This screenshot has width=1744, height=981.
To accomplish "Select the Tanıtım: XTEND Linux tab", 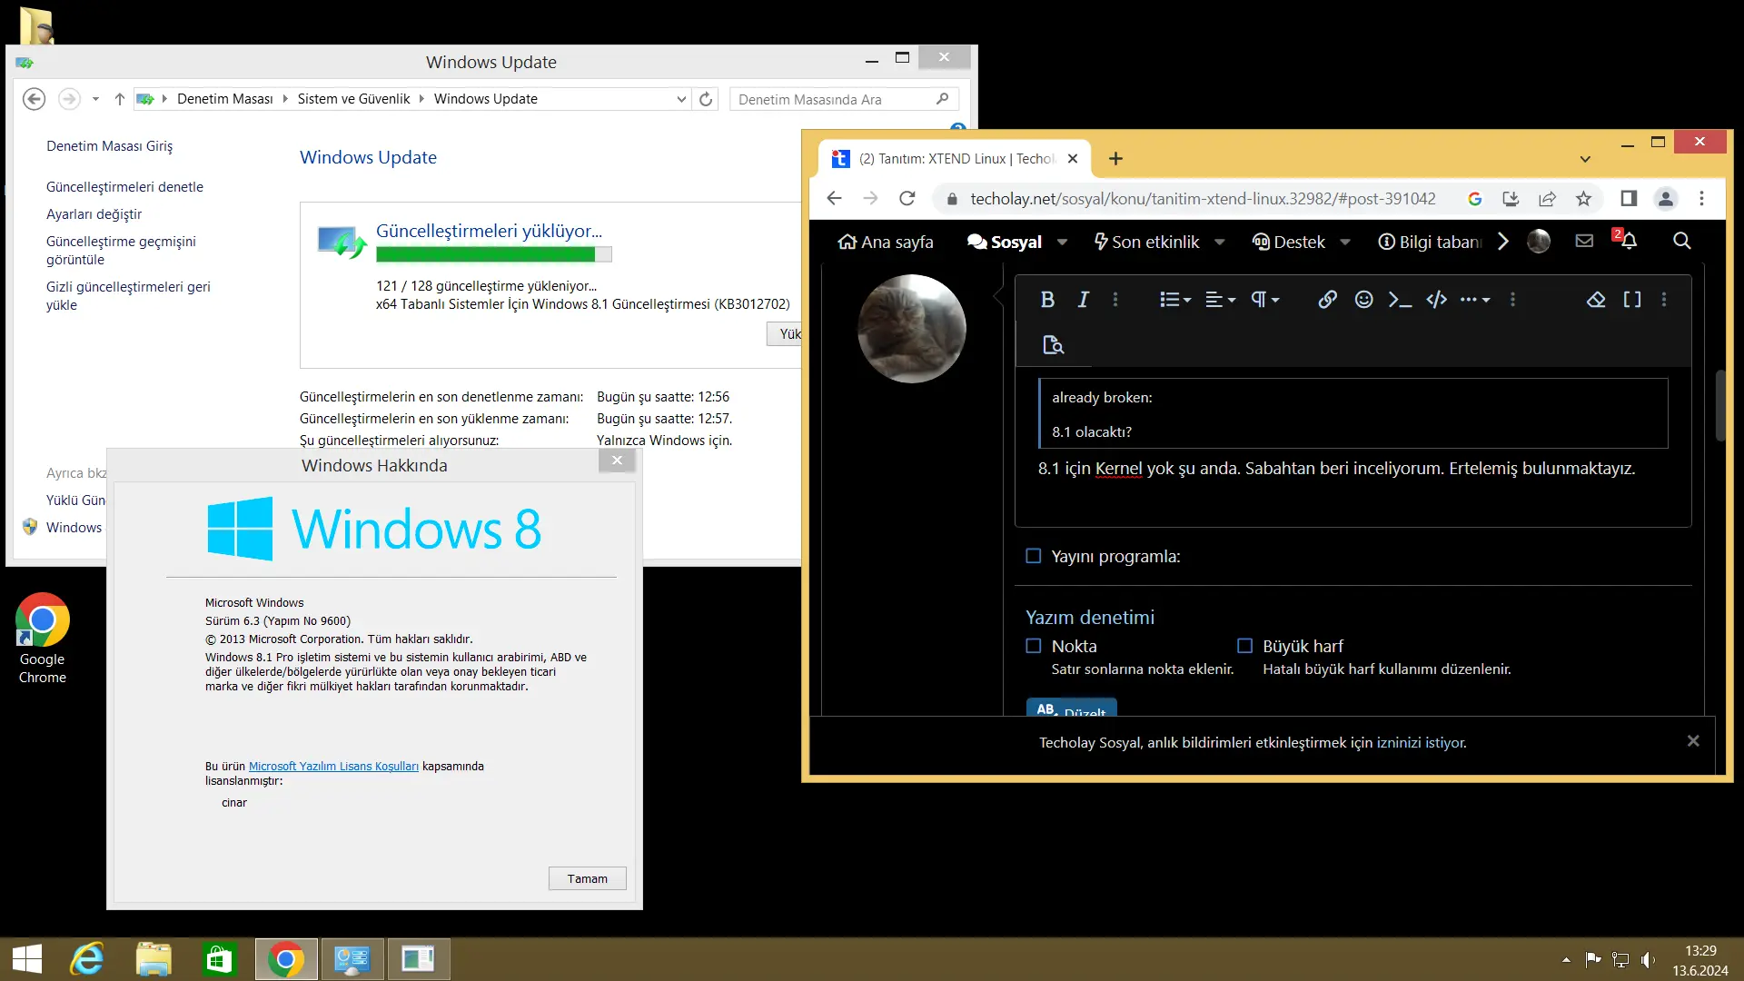I will point(955,159).
